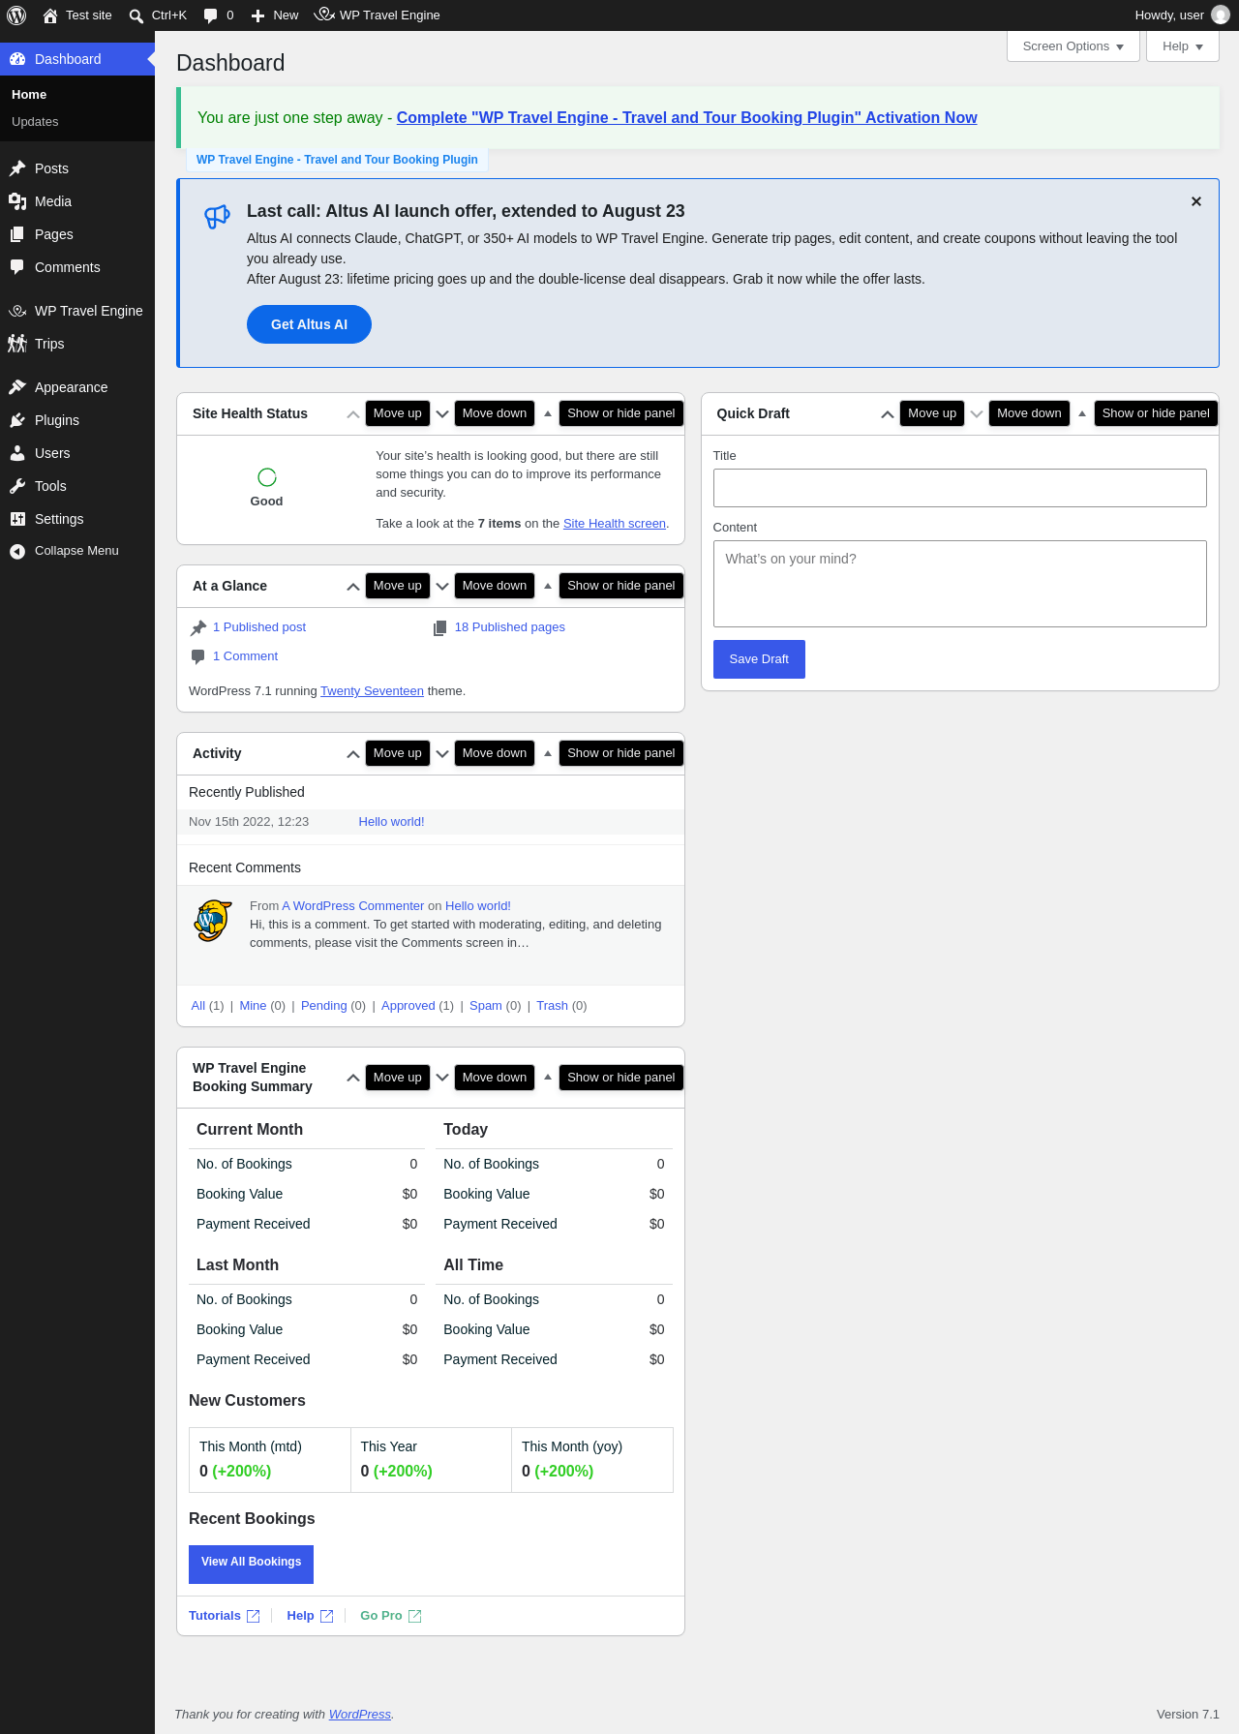This screenshot has height=1734, width=1239.
Task: Open the Site Health screen link
Action: coord(615,524)
